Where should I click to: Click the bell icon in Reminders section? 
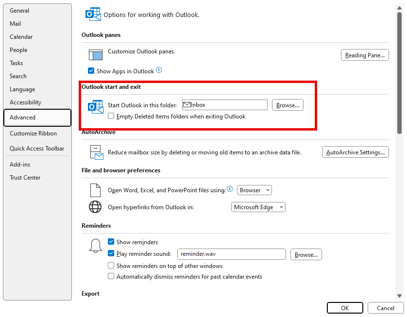click(95, 246)
